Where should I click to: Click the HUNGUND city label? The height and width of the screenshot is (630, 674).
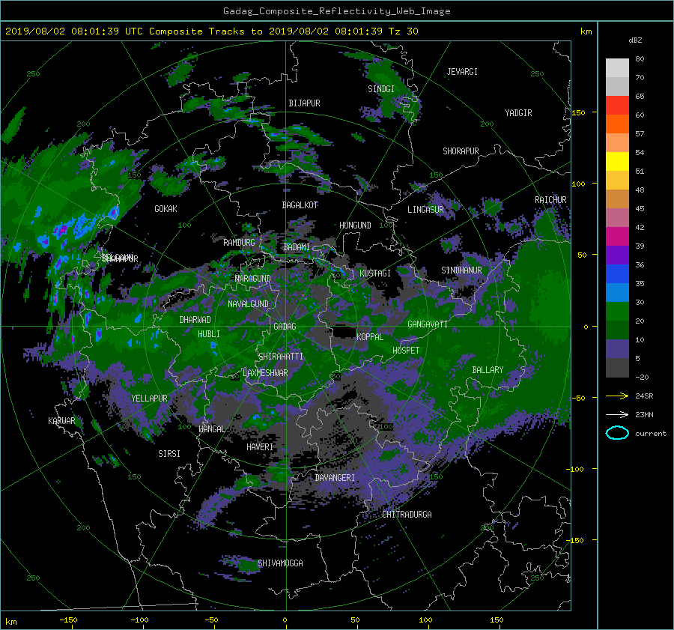click(x=355, y=225)
